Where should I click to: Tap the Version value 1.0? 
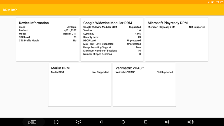pos(139,31)
